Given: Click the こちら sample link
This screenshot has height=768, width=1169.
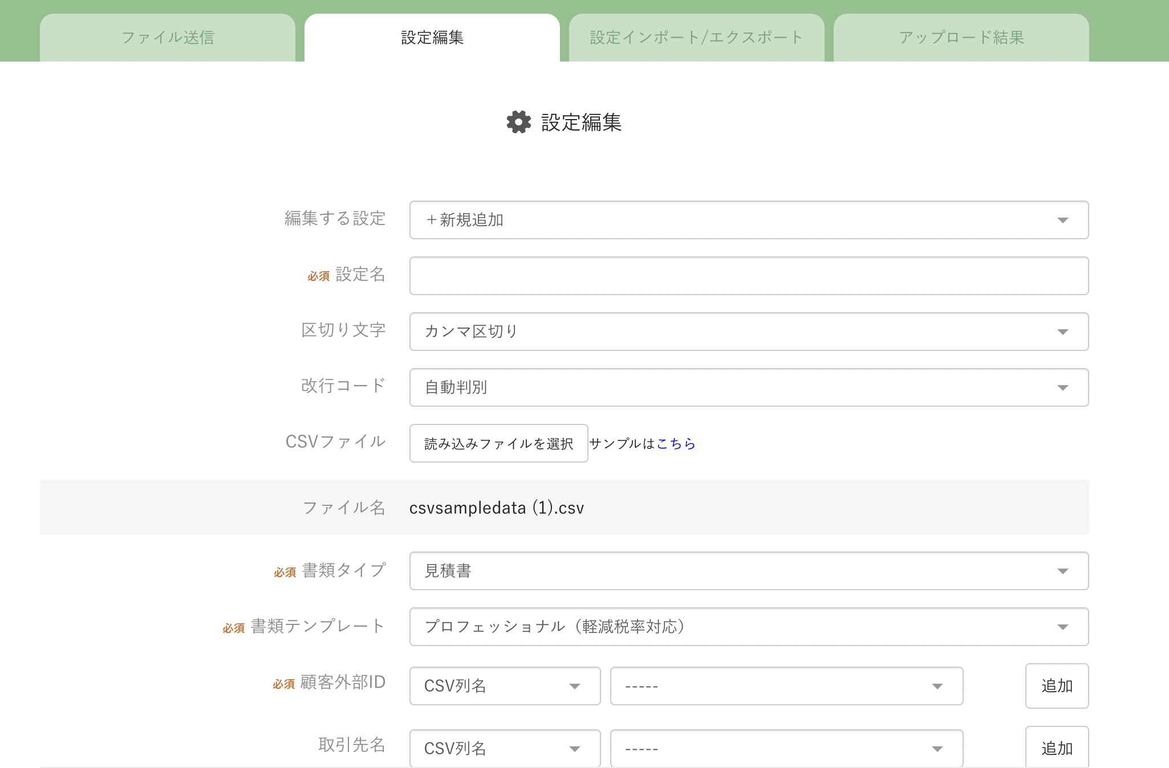Looking at the screenshot, I should pyautogui.click(x=676, y=444).
